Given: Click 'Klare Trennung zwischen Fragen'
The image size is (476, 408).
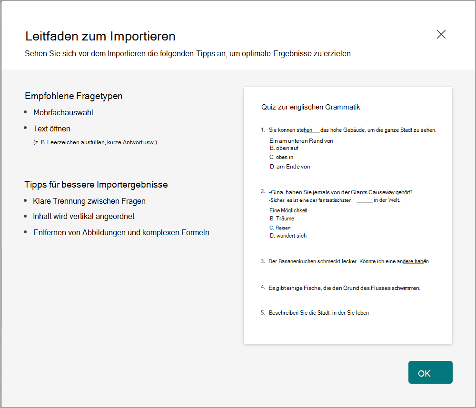Looking at the screenshot, I should coord(89,201).
